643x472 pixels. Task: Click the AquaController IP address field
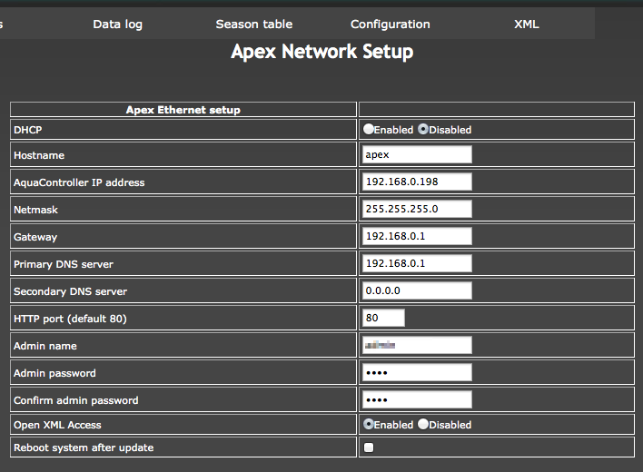pos(417,182)
